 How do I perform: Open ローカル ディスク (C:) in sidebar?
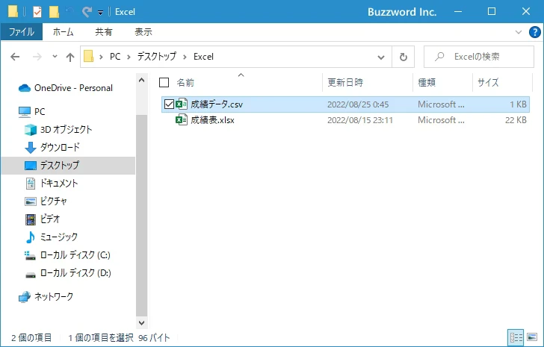(x=75, y=255)
